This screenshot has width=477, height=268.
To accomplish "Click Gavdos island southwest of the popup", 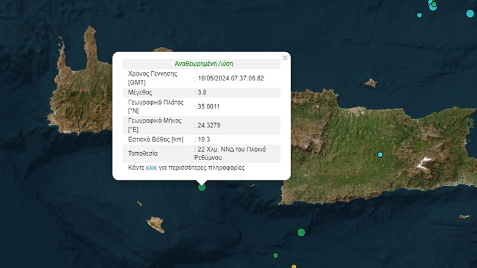I will (x=156, y=225).
